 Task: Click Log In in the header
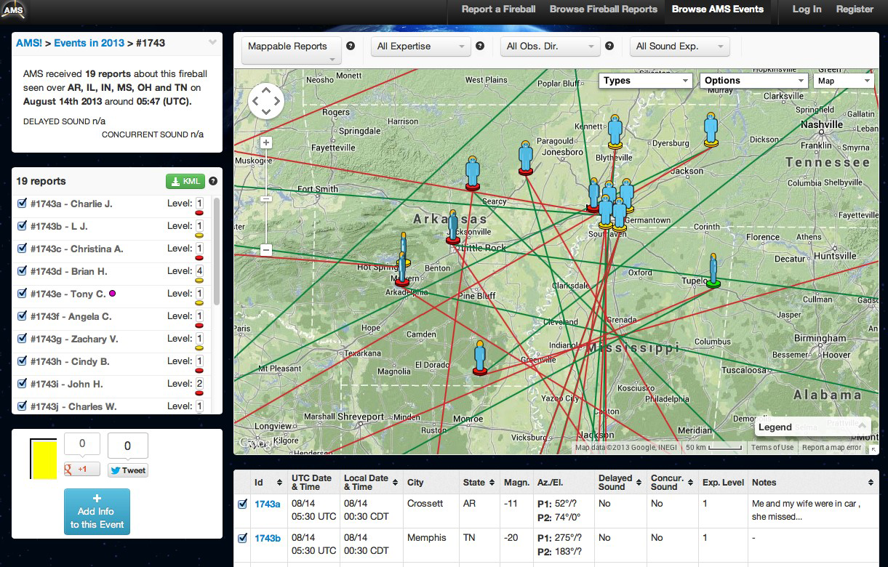click(x=807, y=9)
